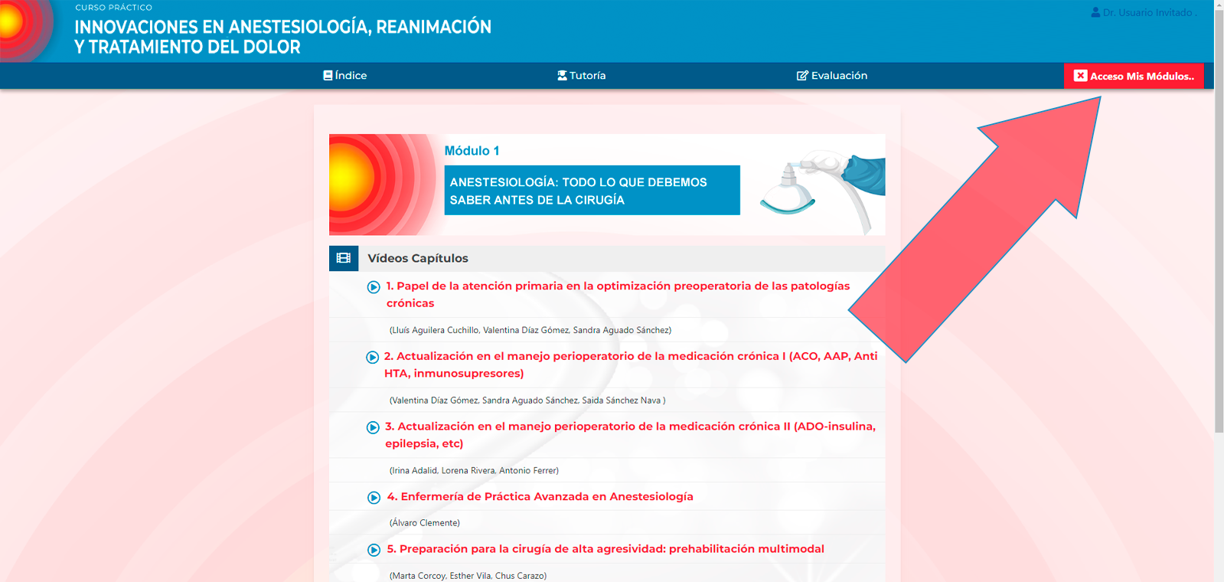Viewport: 1224px width, 582px height.
Task: Open chapter 1 Papel de la atención primaria
Action: pos(618,294)
